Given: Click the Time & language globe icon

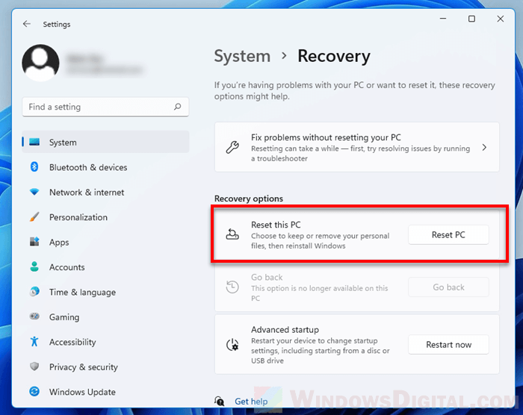Looking at the screenshot, I should [34, 292].
